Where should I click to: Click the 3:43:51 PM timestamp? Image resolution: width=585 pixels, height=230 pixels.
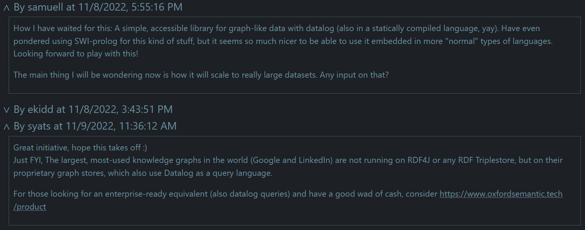pyautogui.click(x=147, y=110)
